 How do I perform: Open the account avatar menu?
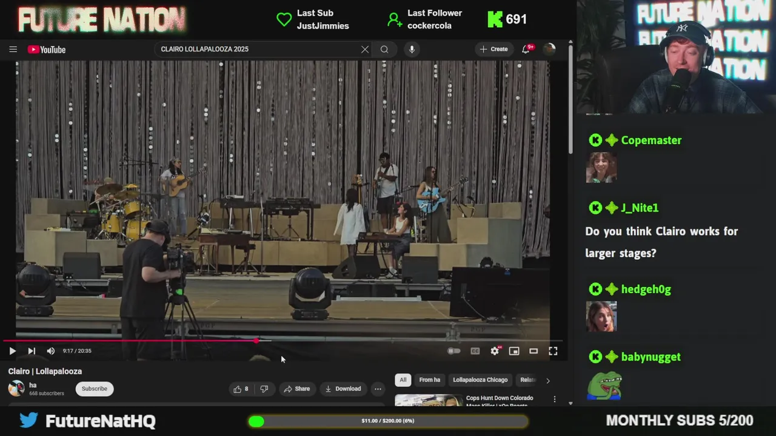(x=549, y=49)
